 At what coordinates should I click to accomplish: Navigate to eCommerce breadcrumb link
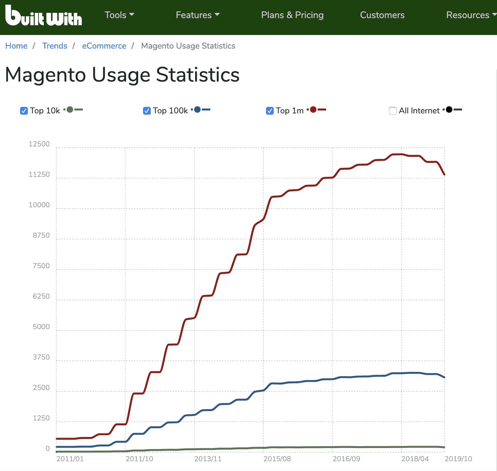[x=104, y=46]
